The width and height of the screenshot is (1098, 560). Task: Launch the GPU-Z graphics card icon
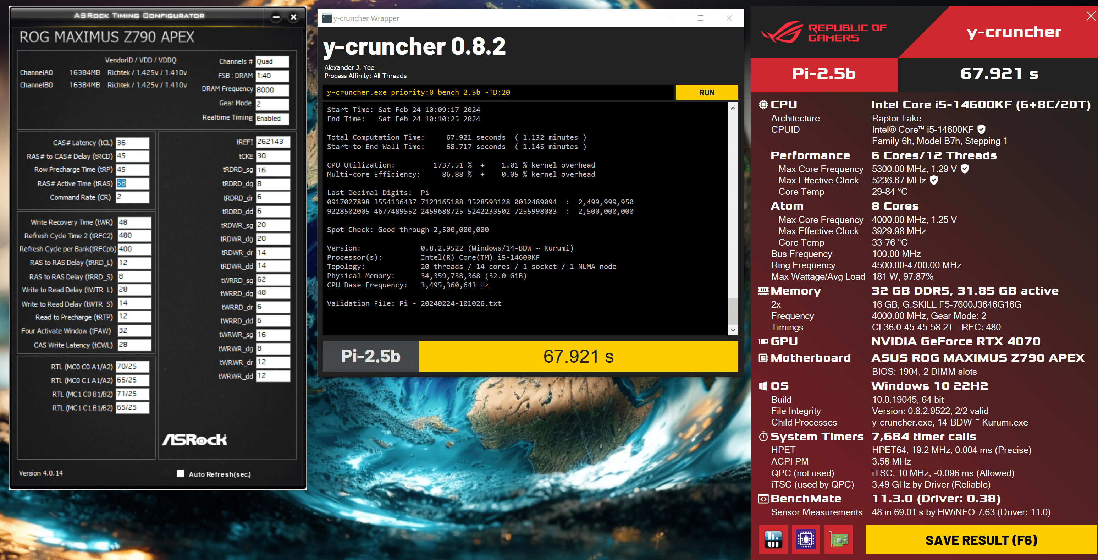[838, 539]
